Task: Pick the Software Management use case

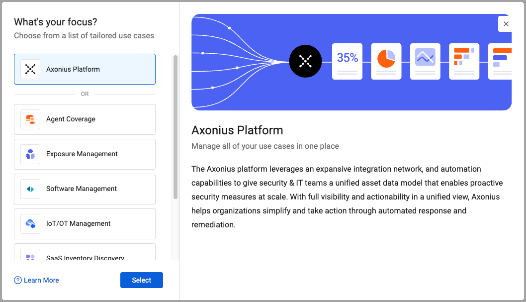Action: tap(85, 189)
